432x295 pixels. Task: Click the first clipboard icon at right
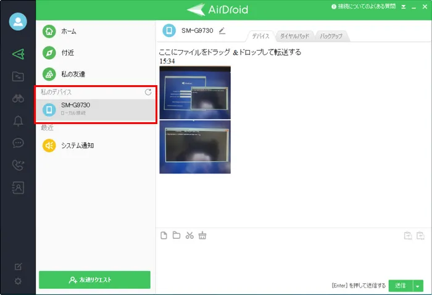tap(408, 236)
